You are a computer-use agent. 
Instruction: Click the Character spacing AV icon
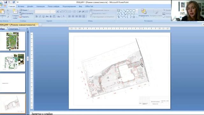point(54,16)
